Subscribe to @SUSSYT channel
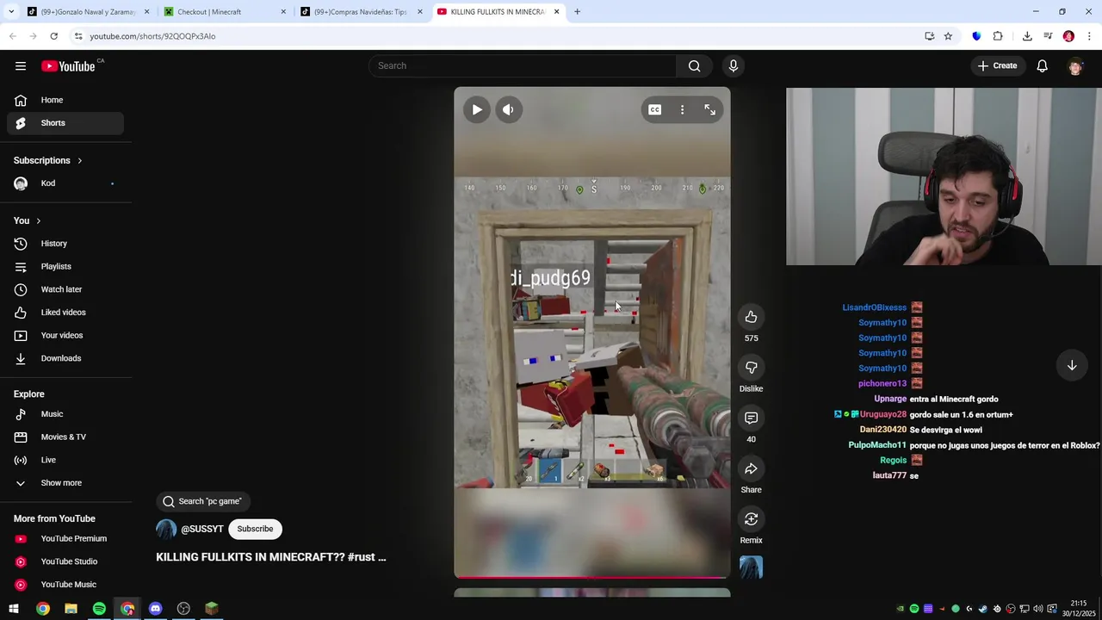This screenshot has width=1102, height=620. (255, 529)
